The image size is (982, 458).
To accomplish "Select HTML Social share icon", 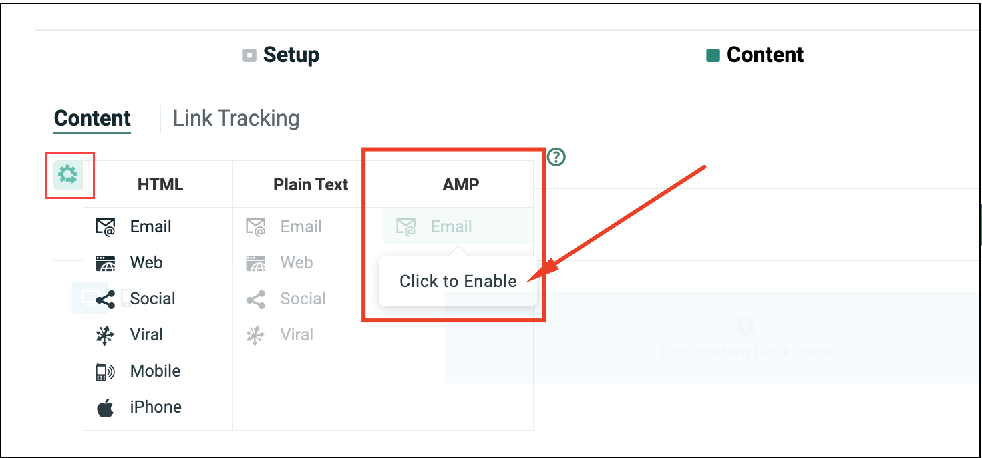I will pyautogui.click(x=106, y=299).
